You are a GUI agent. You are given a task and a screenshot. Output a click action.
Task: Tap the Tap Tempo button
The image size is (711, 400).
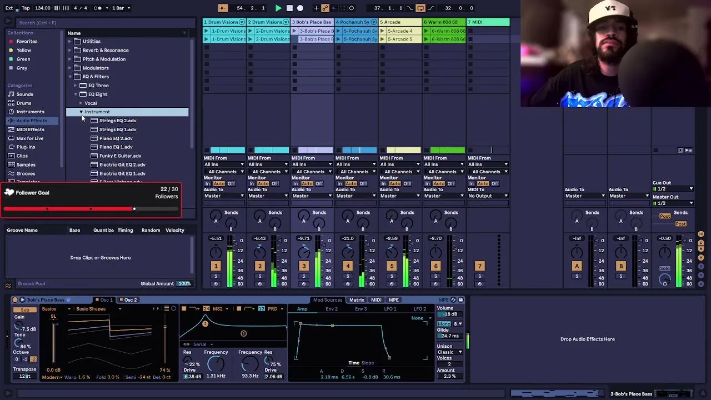point(26,8)
